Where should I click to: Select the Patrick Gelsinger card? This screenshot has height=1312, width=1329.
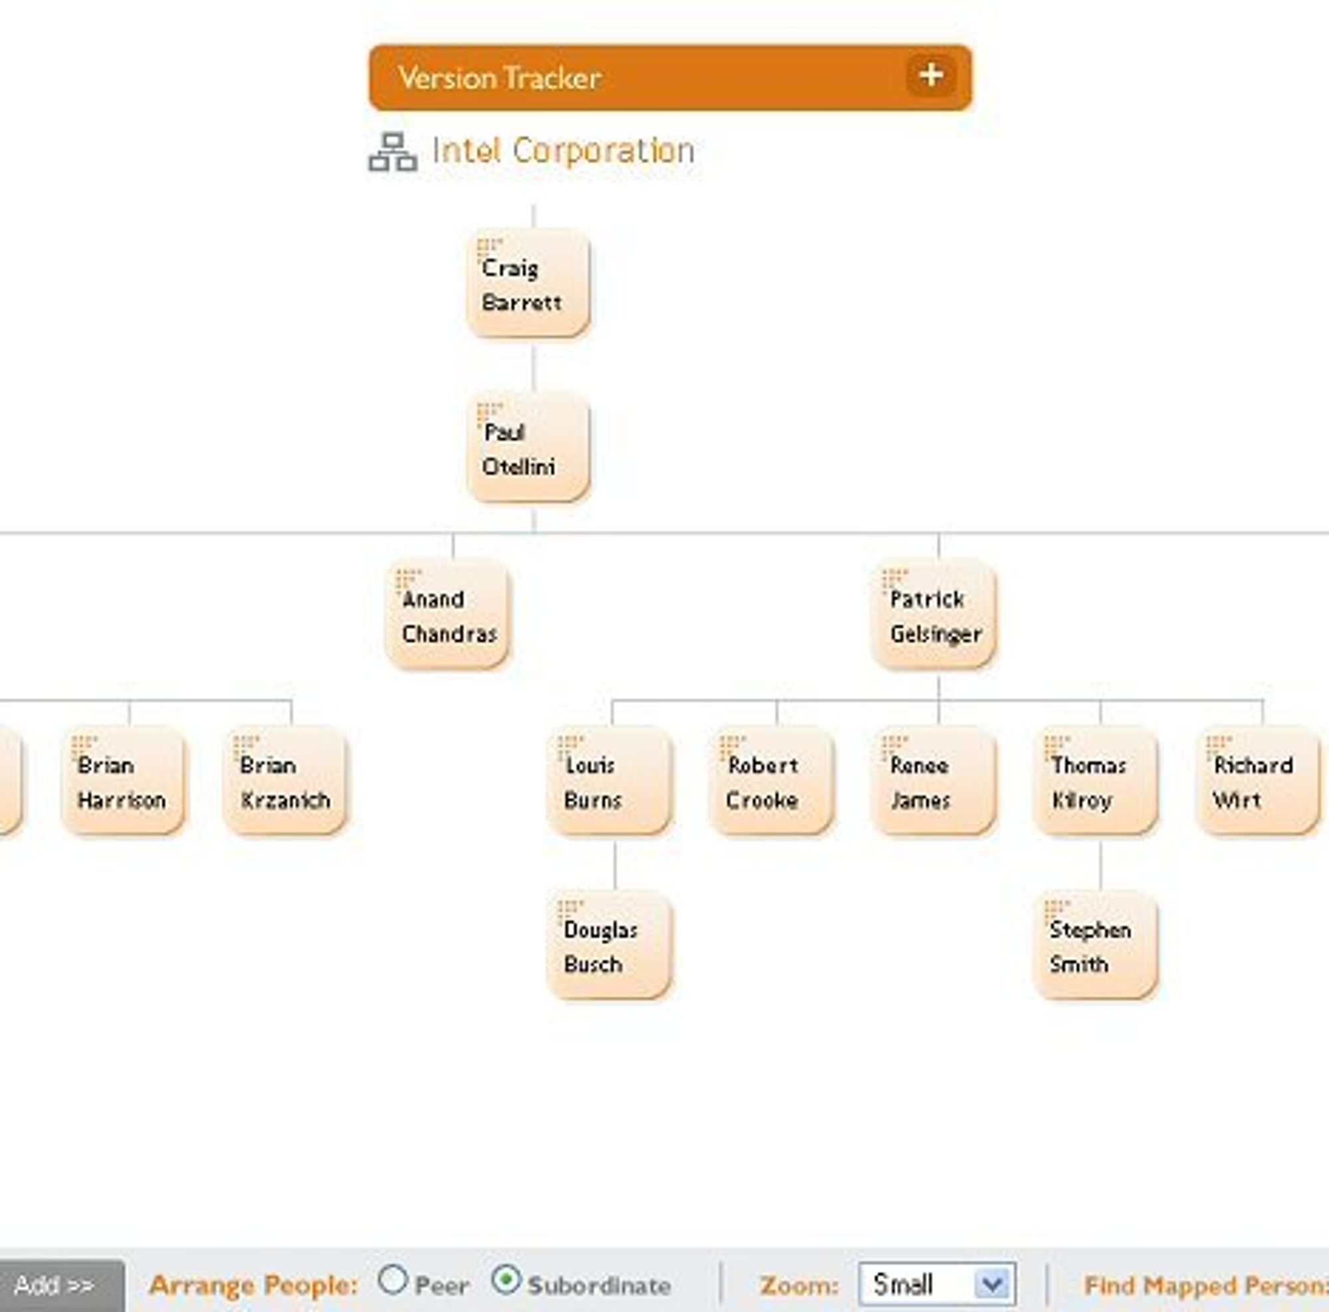tap(934, 614)
